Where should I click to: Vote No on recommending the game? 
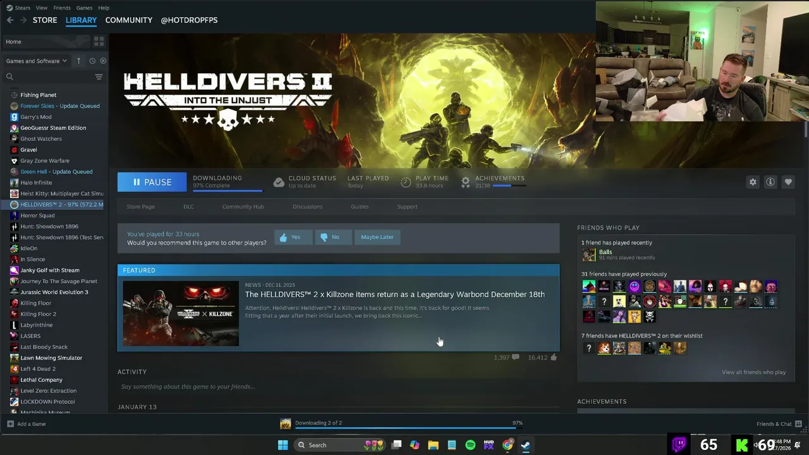[332, 237]
